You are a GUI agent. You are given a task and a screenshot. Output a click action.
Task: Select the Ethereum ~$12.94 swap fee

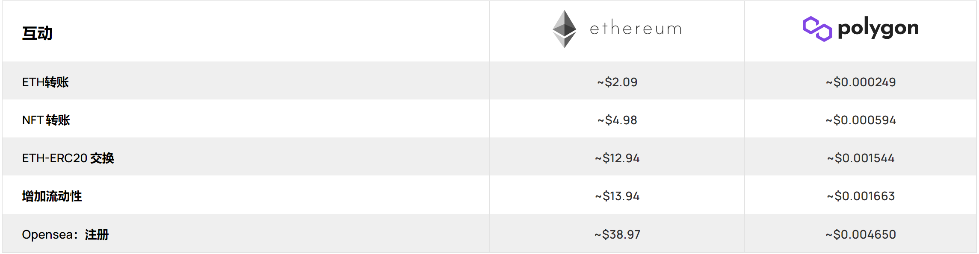pos(617,158)
